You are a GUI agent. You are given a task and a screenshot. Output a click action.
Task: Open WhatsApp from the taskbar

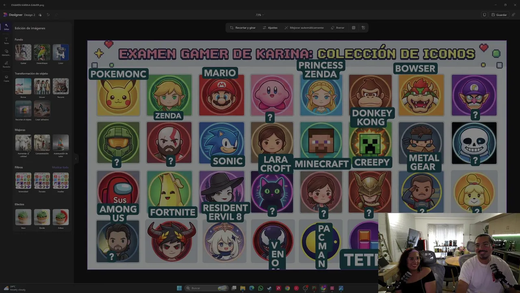[260, 288]
